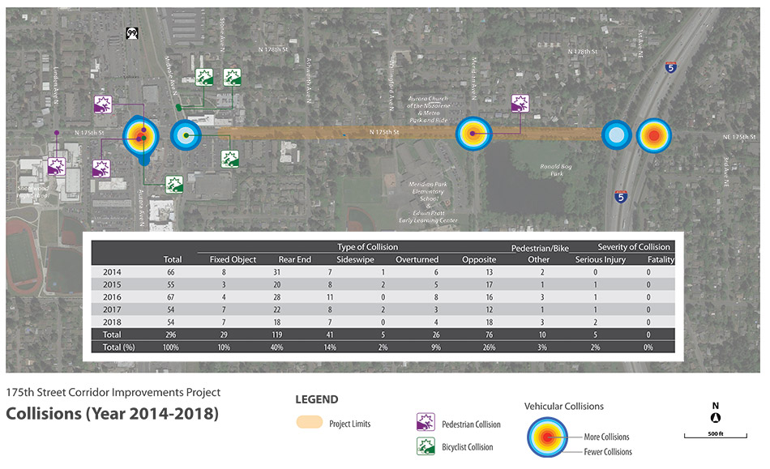Click the collision hotspot at Aurora Ave N

point(141,138)
